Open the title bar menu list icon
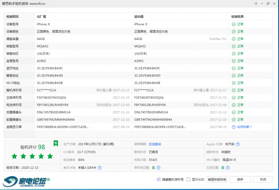The height and width of the screenshot is (190, 279). click(x=256, y=3)
